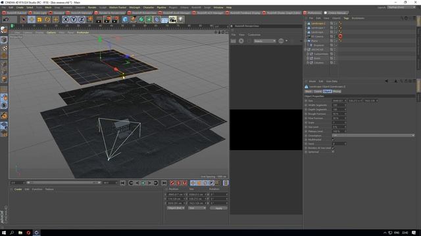421x236 pixels.
Task: Click Go to Start of animation
Action: [x=123, y=183]
